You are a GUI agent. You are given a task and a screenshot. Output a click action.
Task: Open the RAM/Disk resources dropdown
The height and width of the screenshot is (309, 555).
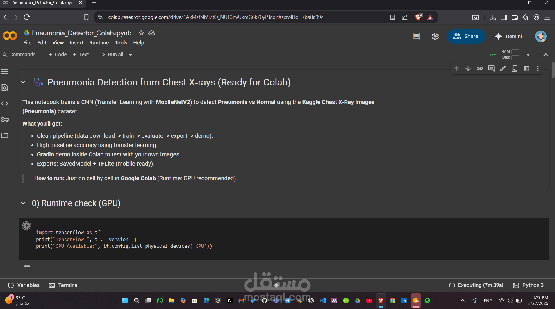528,55
